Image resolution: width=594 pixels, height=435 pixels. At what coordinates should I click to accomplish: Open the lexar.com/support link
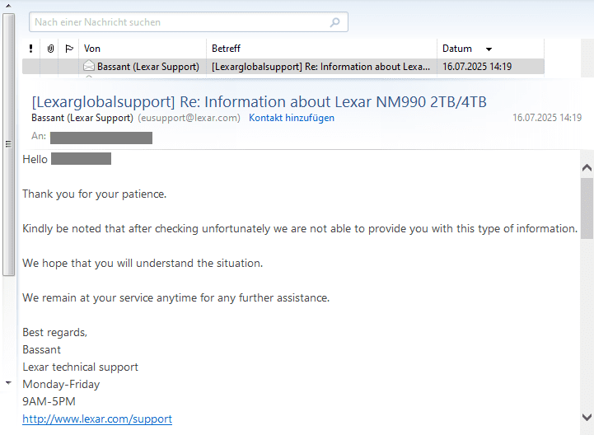(x=97, y=419)
